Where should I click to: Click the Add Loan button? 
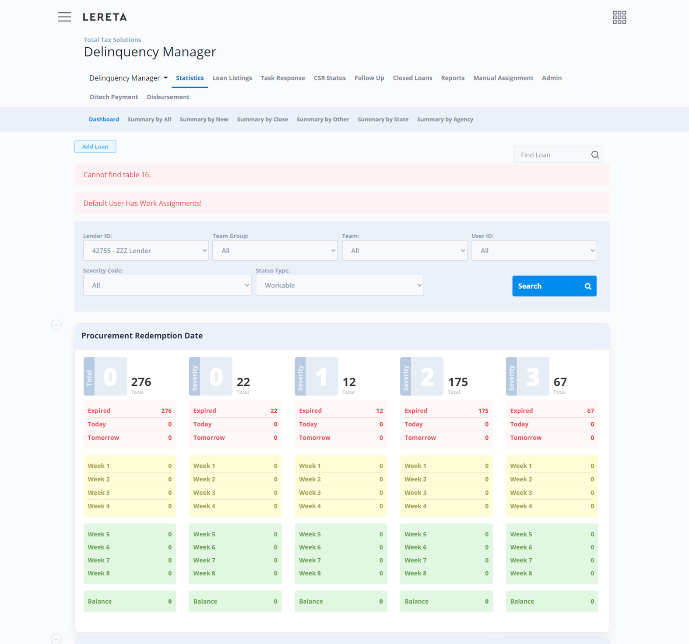(95, 147)
